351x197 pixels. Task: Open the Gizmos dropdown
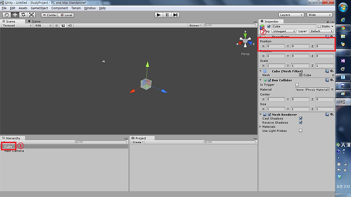click(195, 25)
